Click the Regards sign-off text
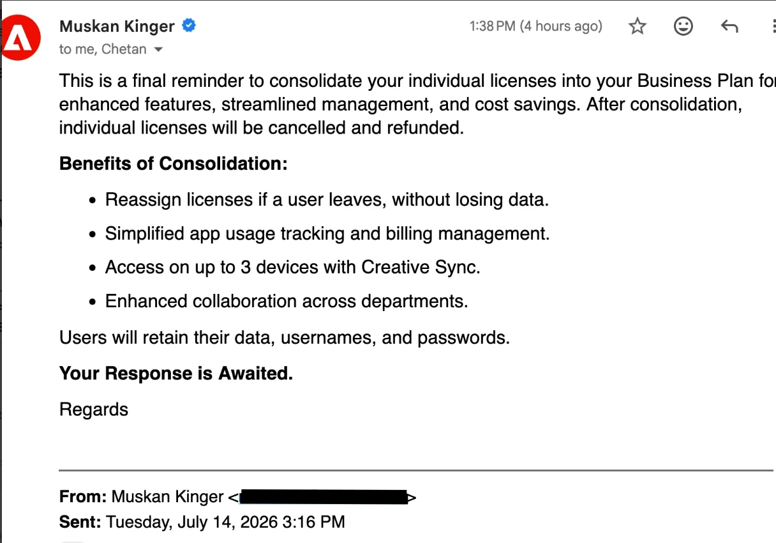The height and width of the screenshot is (543, 776). click(x=94, y=409)
